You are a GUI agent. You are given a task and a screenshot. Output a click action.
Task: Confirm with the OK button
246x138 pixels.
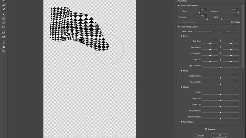coord(219,135)
